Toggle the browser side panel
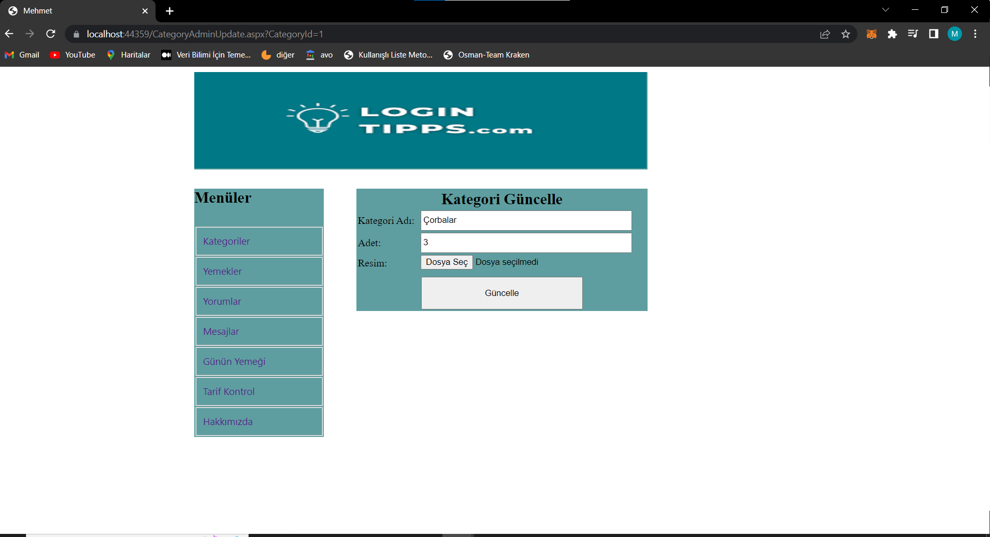990x537 pixels. pos(934,34)
